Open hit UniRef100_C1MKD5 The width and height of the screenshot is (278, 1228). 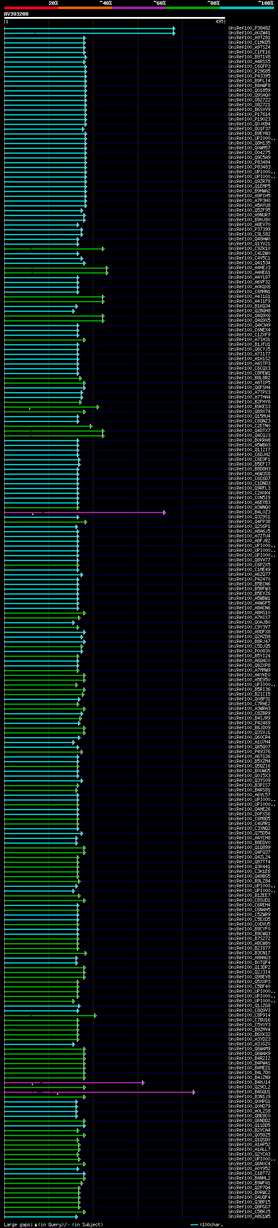(249, 42)
